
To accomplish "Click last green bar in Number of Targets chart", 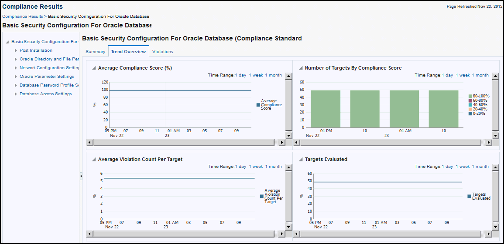I will [x=444, y=109].
